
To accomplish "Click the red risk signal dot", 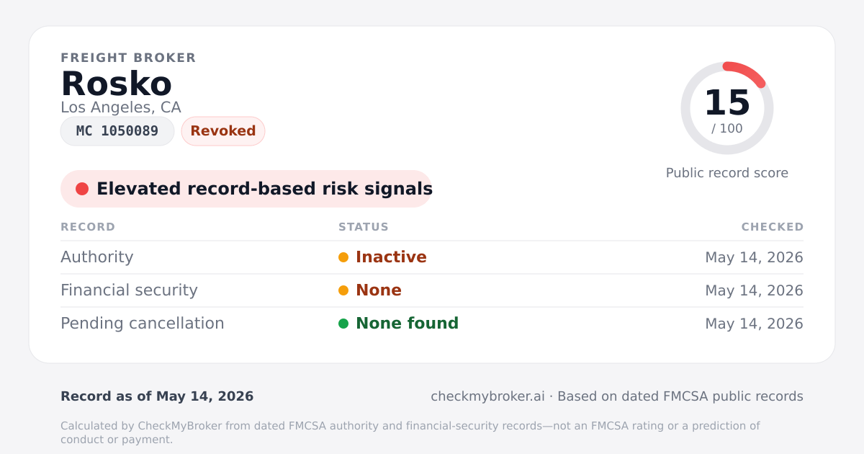I will pos(82,189).
